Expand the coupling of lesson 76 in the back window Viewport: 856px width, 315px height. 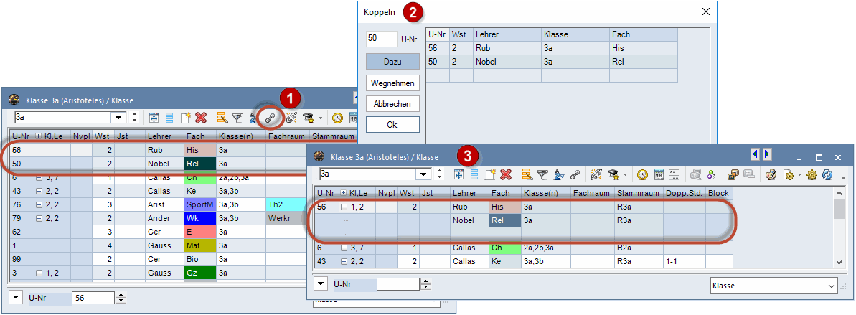39,204
